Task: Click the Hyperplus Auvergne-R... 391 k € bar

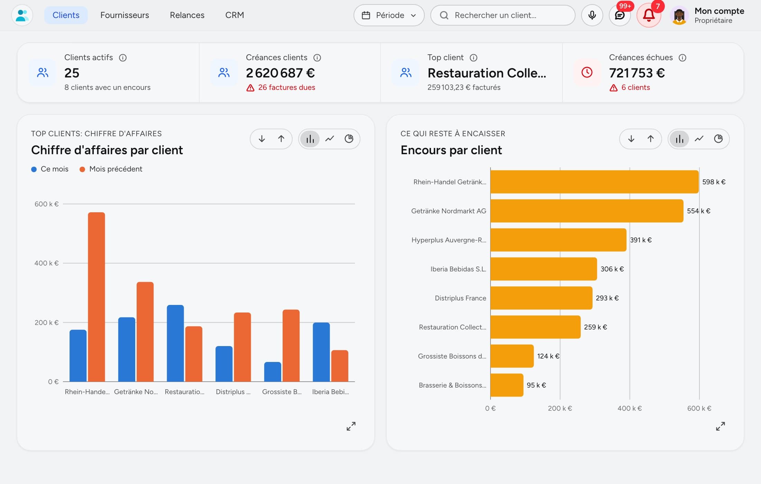Action: pyautogui.click(x=558, y=240)
